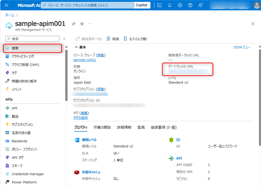
Task: Select アクセス制御 (IAM) in sidebar
Action: pos(25,64)
